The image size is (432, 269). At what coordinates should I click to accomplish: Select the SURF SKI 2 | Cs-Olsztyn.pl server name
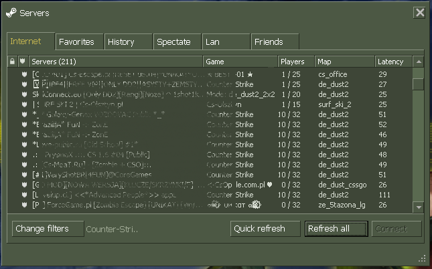[x=78, y=104]
